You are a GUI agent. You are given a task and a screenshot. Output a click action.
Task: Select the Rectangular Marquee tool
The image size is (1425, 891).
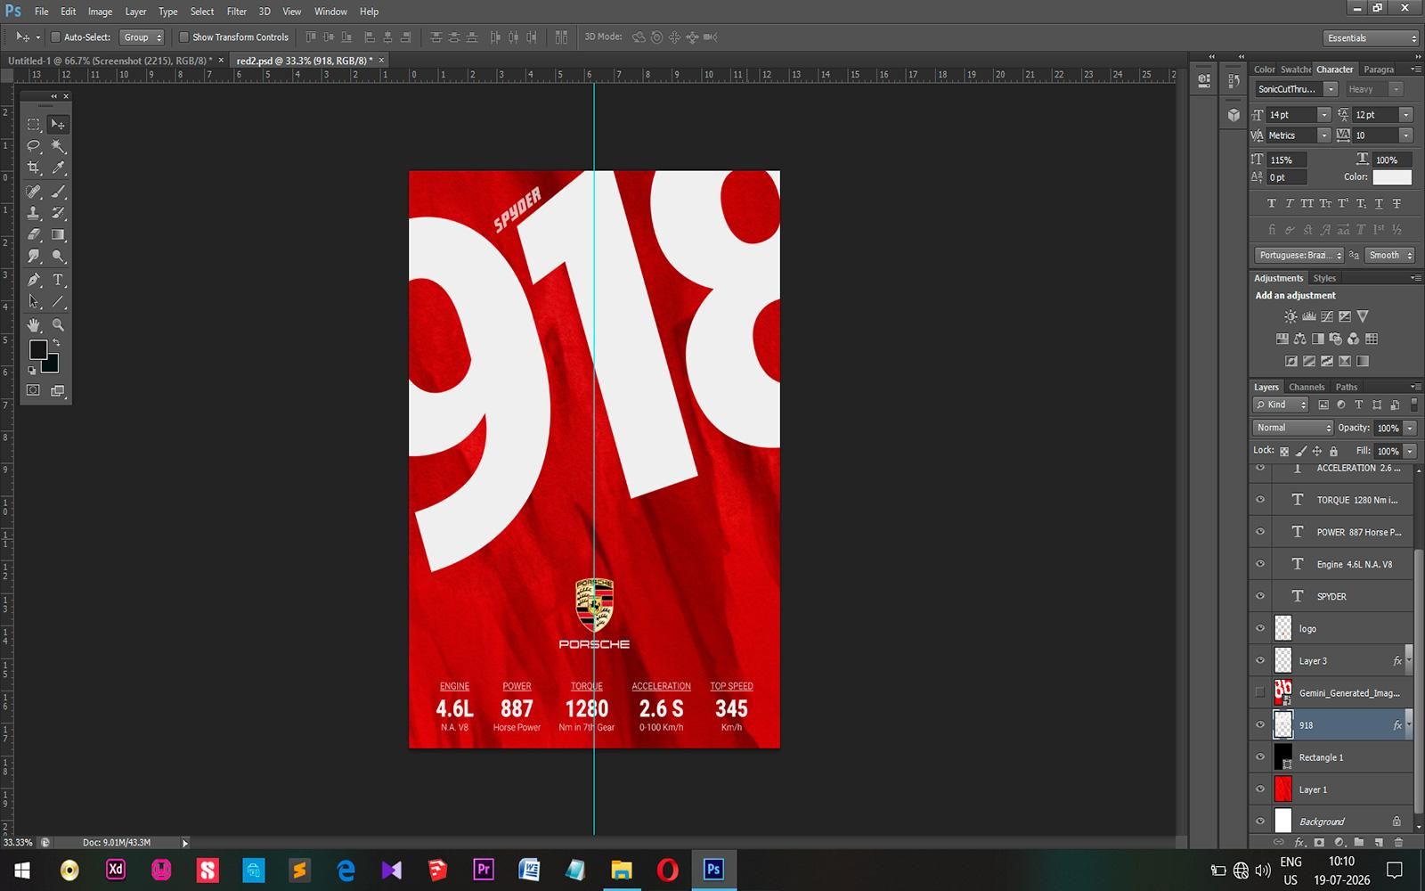pyautogui.click(x=34, y=125)
